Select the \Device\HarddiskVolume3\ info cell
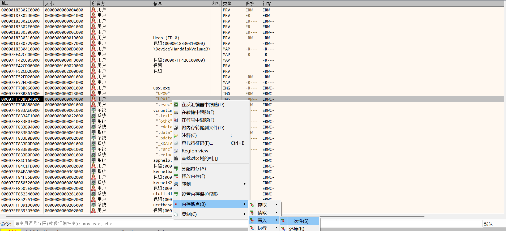 pyautogui.click(x=182, y=49)
